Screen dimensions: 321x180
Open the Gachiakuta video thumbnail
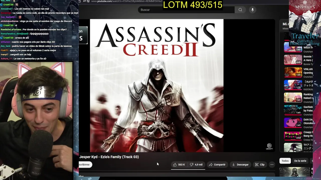[293, 110]
